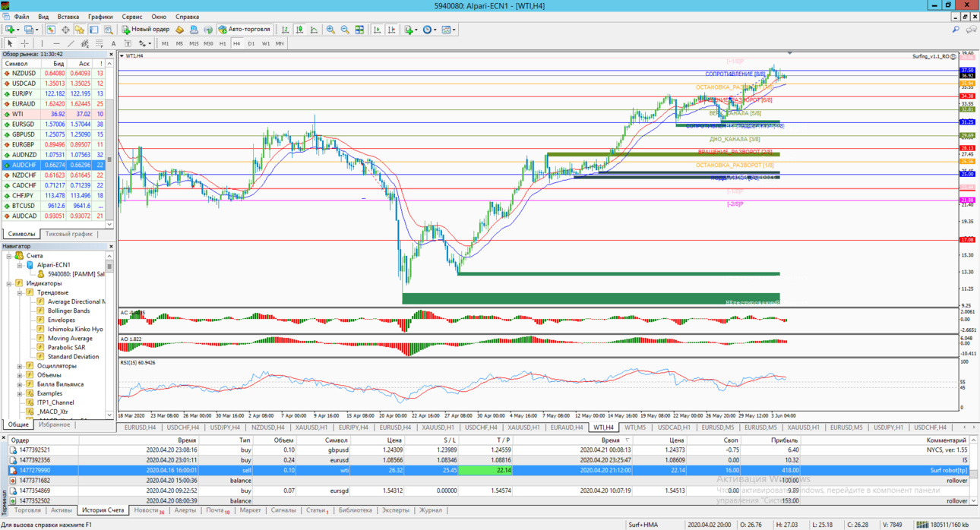Select the trendline drawing tool
The height and width of the screenshot is (530, 980).
[71, 43]
